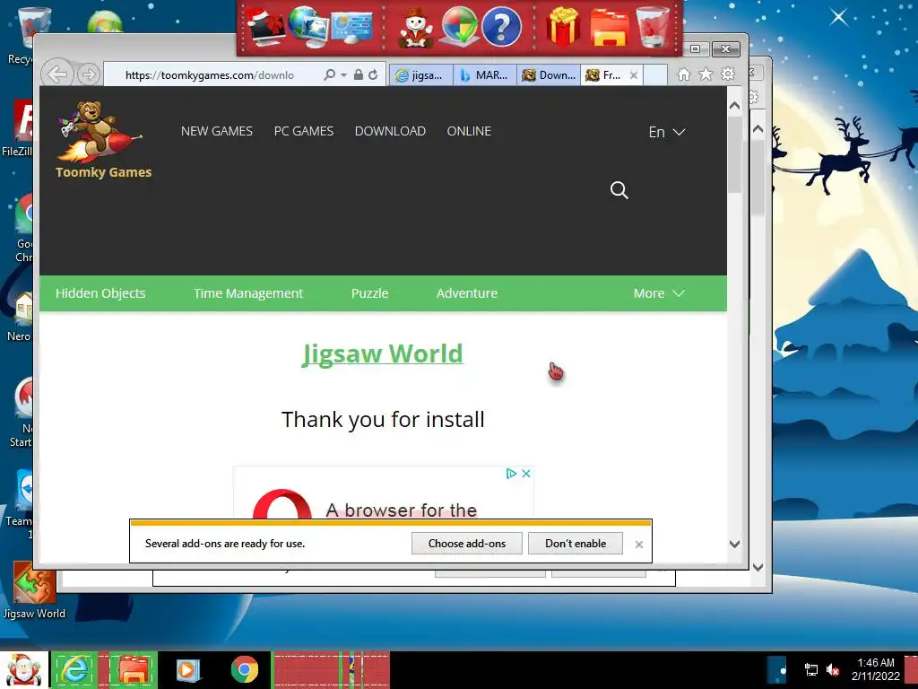Switch to the MAR... Bing tab

click(x=485, y=75)
